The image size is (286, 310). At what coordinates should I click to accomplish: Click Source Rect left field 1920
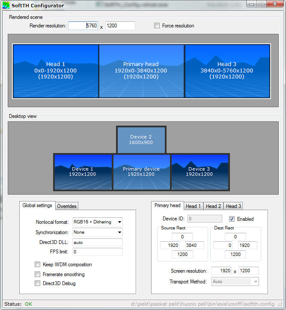coord(170,245)
